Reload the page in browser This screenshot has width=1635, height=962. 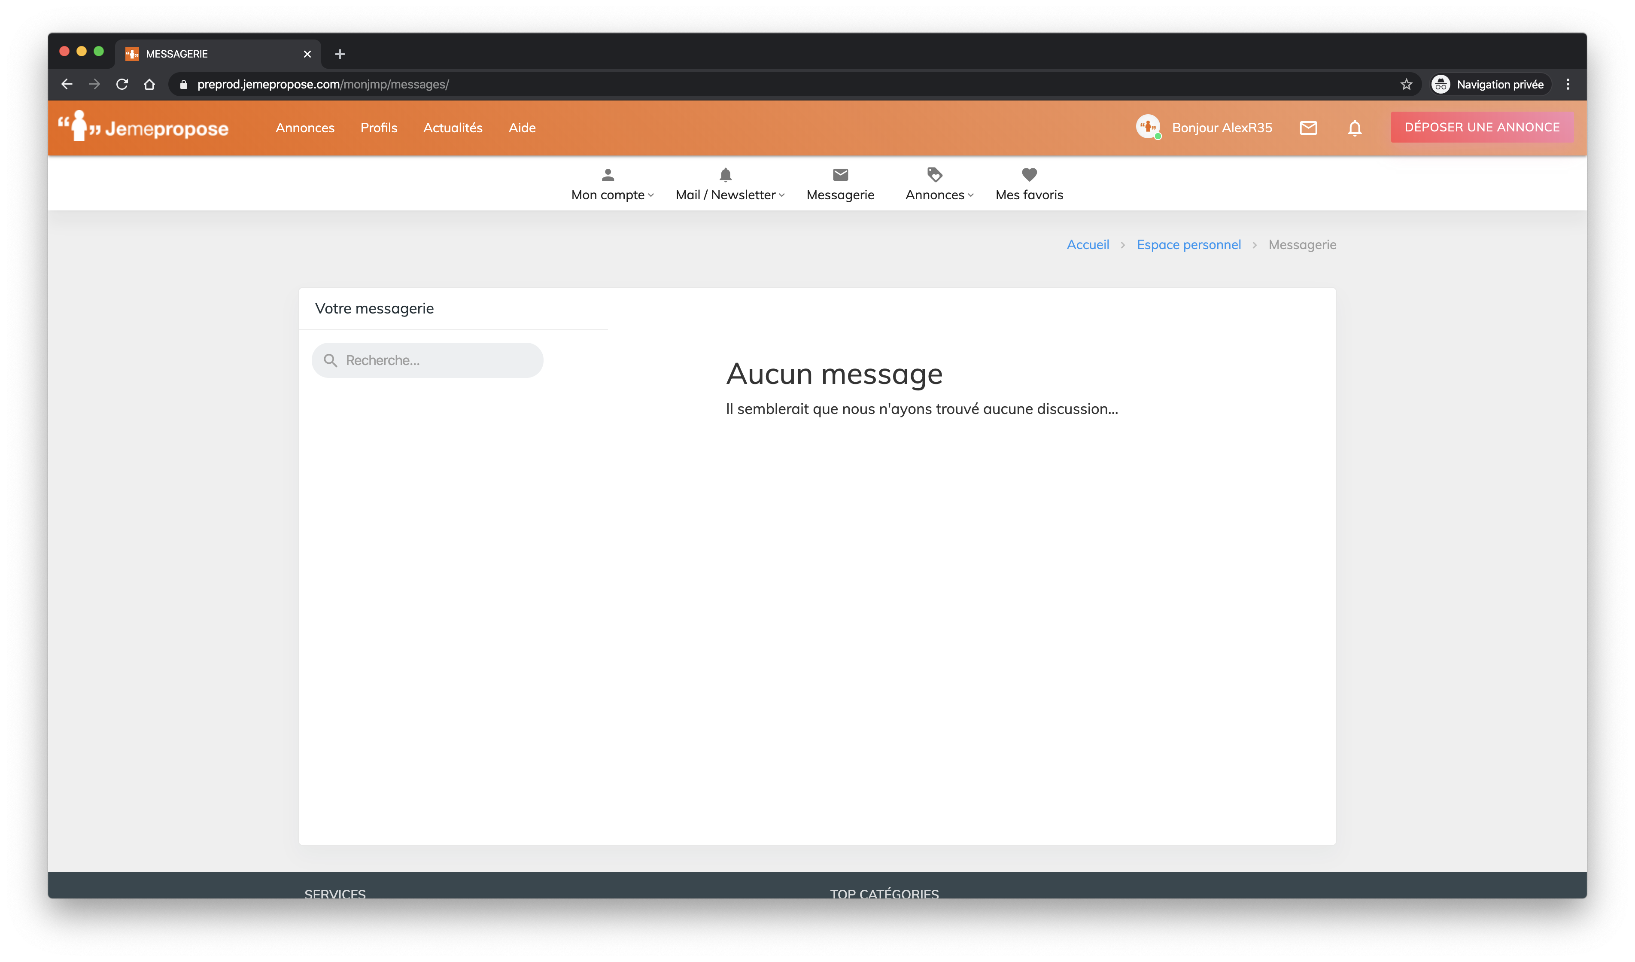tap(122, 84)
